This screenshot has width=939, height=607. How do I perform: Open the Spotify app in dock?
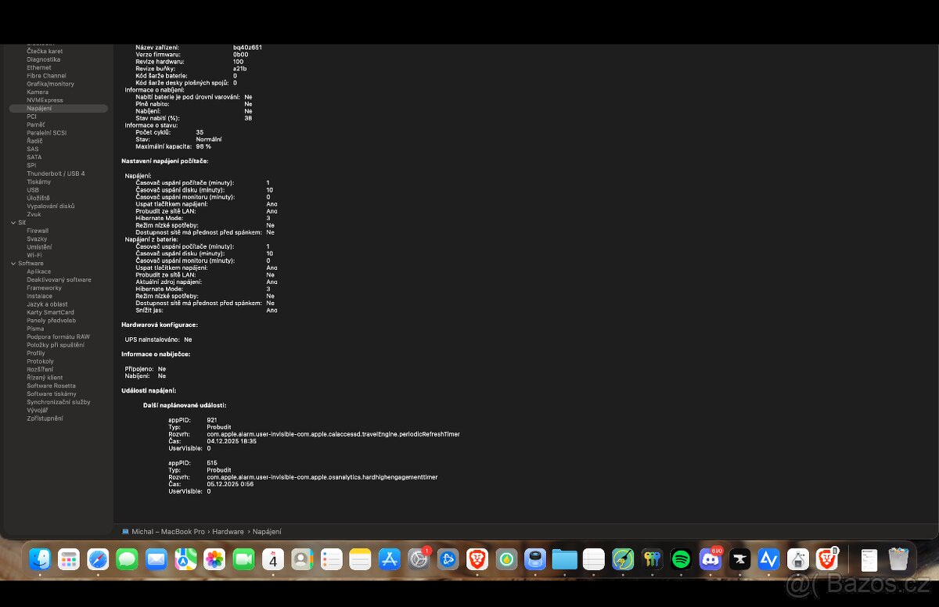[681, 559]
